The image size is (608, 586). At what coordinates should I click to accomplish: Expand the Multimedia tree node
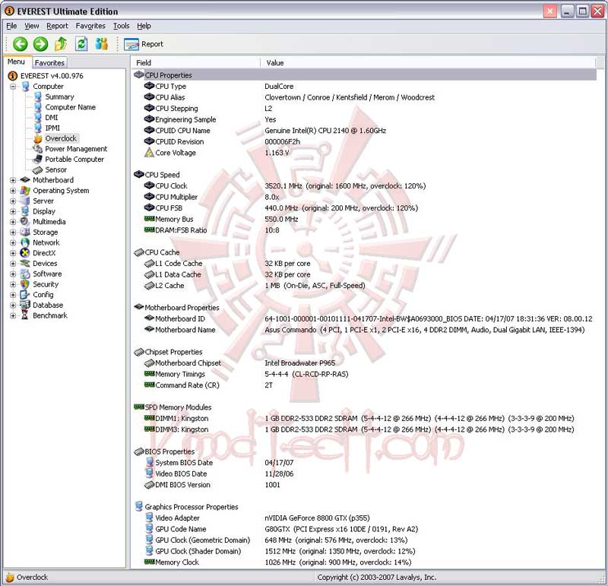[13, 222]
